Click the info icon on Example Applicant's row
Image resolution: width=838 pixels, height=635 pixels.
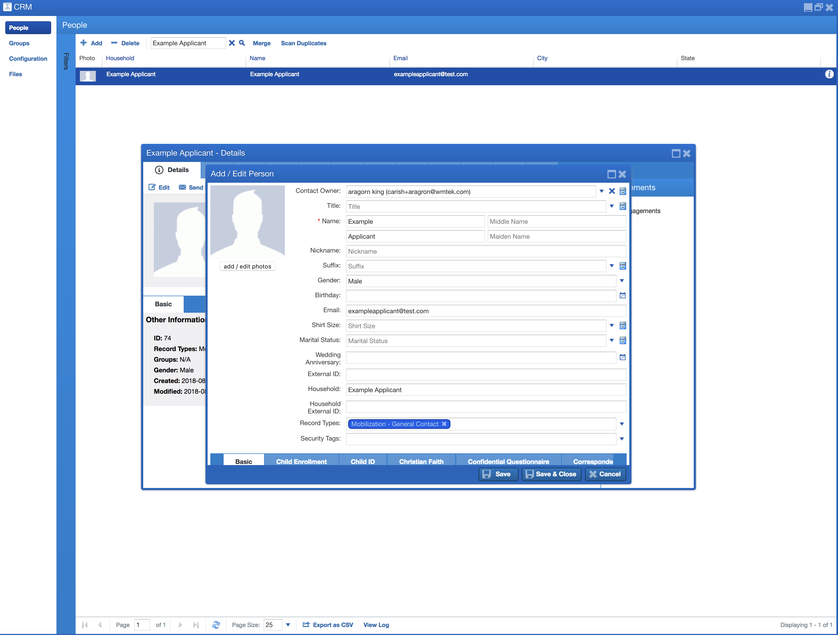click(829, 74)
